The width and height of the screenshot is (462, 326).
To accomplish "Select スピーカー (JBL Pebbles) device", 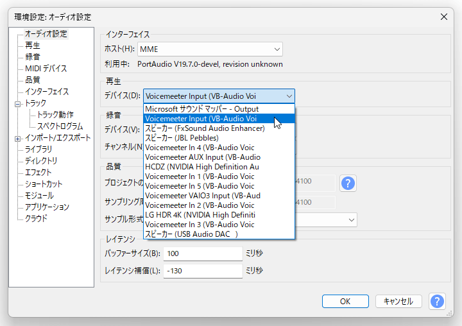I will (x=219, y=138).
